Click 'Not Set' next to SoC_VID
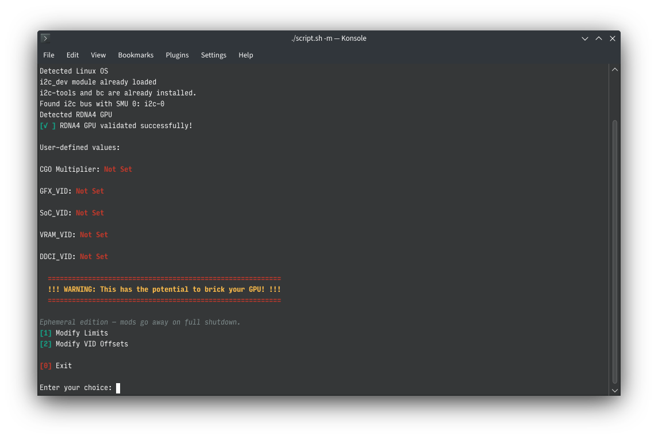Viewport: 658px width, 440px height. tap(90, 213)
